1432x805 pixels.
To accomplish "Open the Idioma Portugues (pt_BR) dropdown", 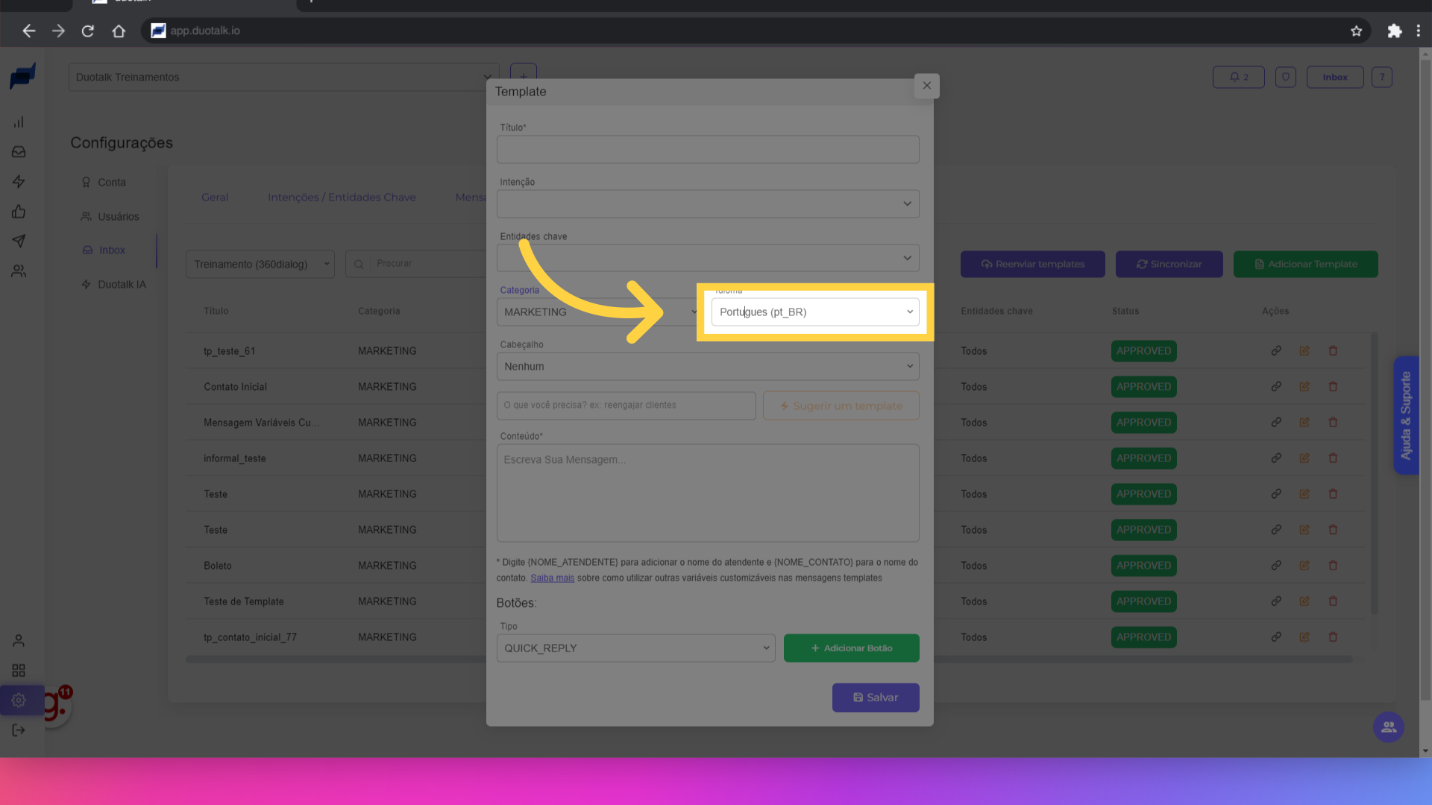I will coord(815,312).
